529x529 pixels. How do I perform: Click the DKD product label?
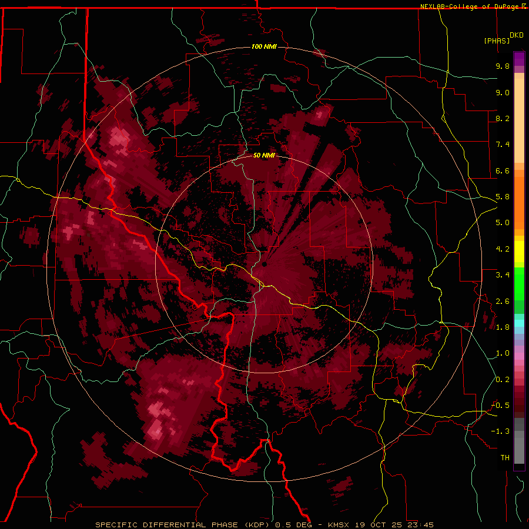tap(517, 35)
